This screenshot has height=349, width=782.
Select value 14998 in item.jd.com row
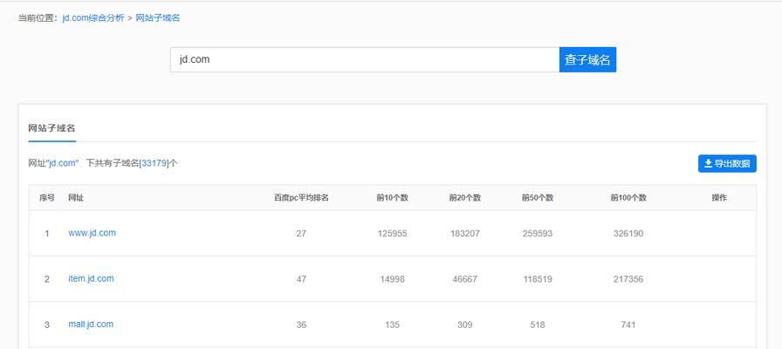393,279
